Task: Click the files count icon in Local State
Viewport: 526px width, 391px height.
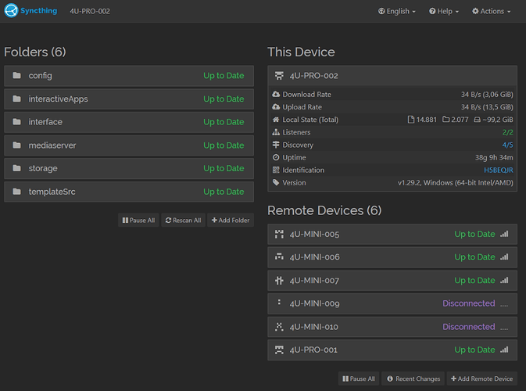Action: (x=411, y=120)
